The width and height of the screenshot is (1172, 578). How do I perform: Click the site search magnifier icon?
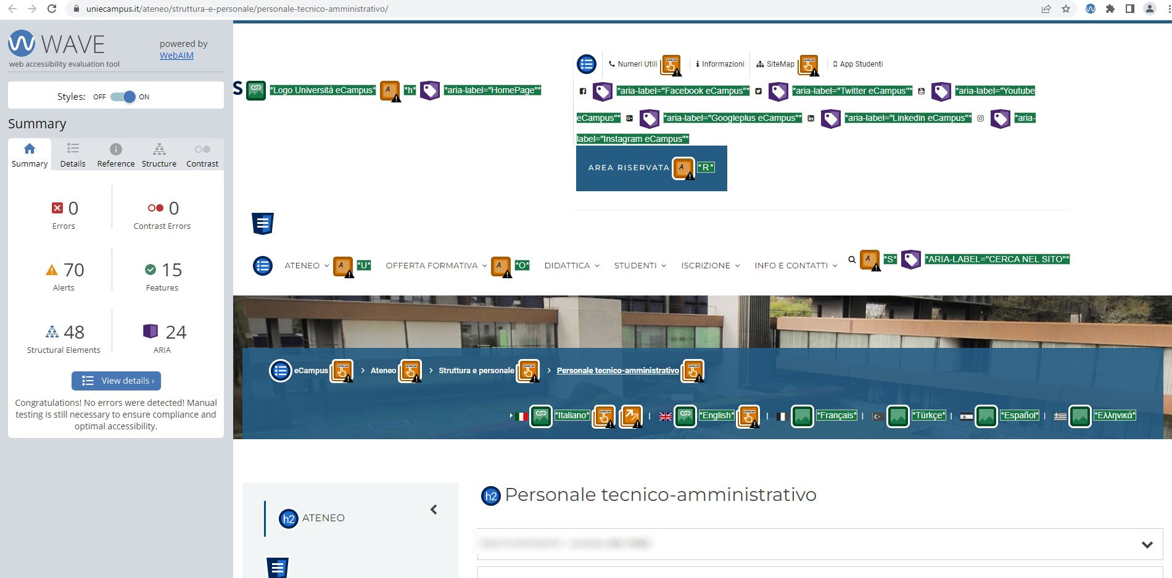click(851, 260)
